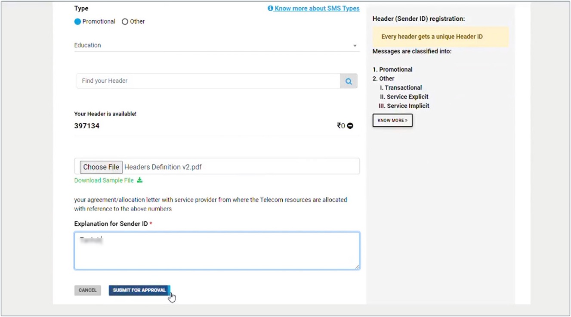Click the KNOW MORE button in the sidebar
Image resolution: width=571 pixels, height=317 pixels.
click(x=392, y=120)
